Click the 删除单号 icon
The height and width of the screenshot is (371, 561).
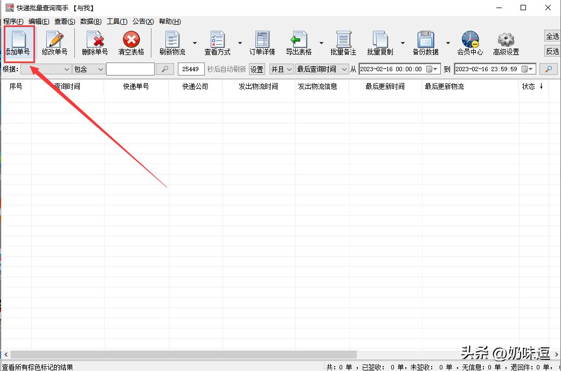pos(95,43)
